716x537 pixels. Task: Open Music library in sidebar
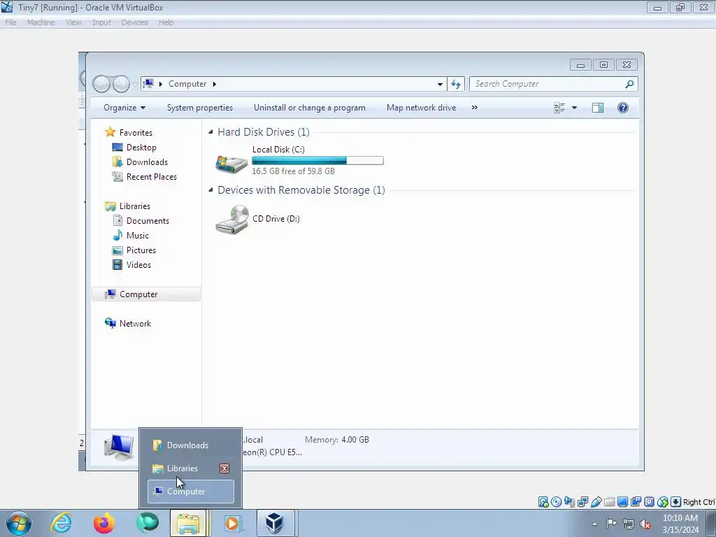[137, 236]
